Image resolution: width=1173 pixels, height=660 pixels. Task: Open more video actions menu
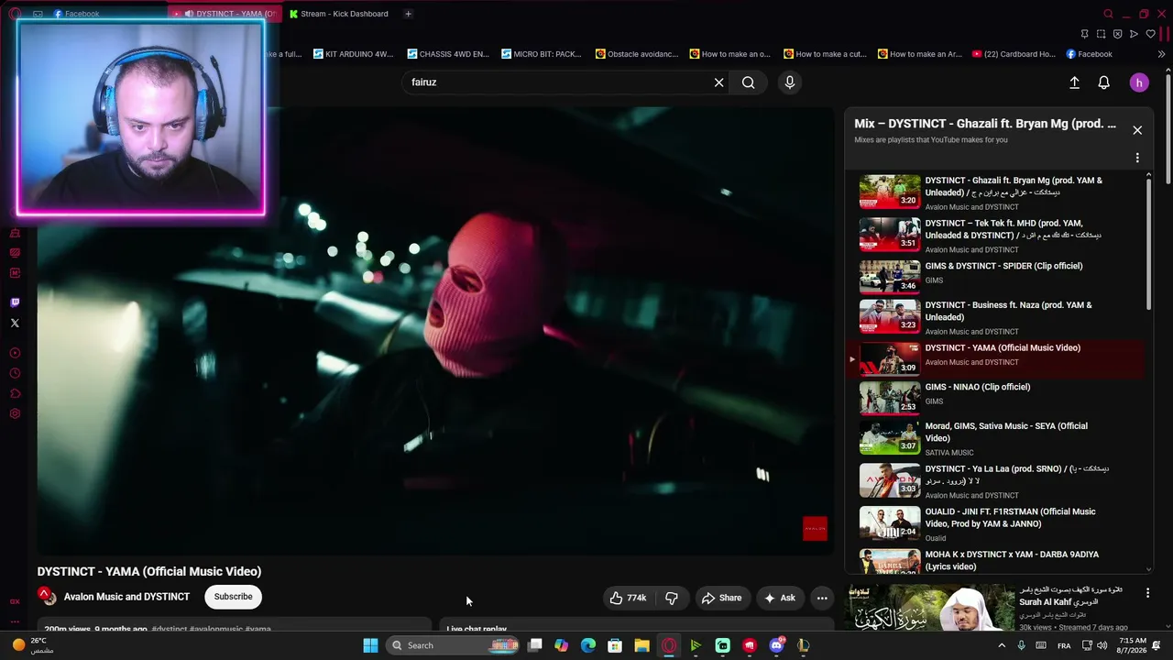pyautogui.click(x=822, y=598)
